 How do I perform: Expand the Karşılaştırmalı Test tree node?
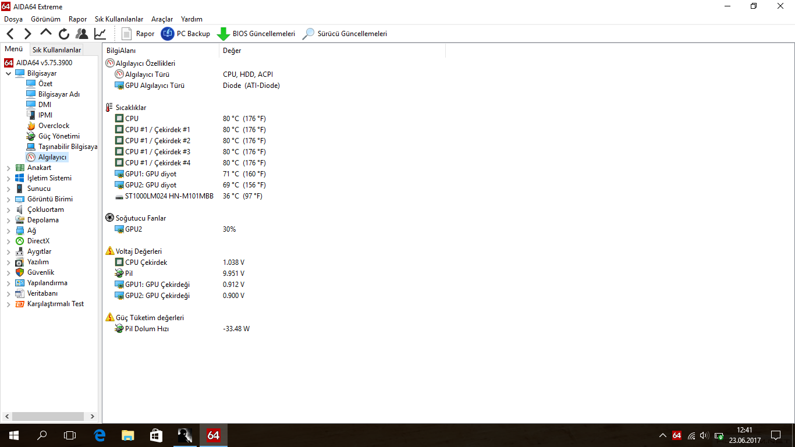[x=8, y=304]
